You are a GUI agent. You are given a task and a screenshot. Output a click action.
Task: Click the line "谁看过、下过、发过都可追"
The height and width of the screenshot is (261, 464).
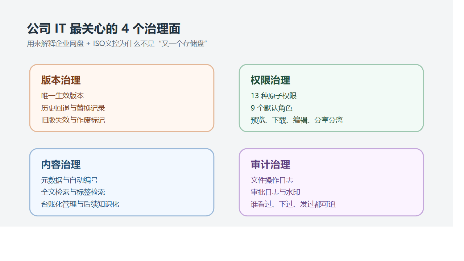(293, 204)
